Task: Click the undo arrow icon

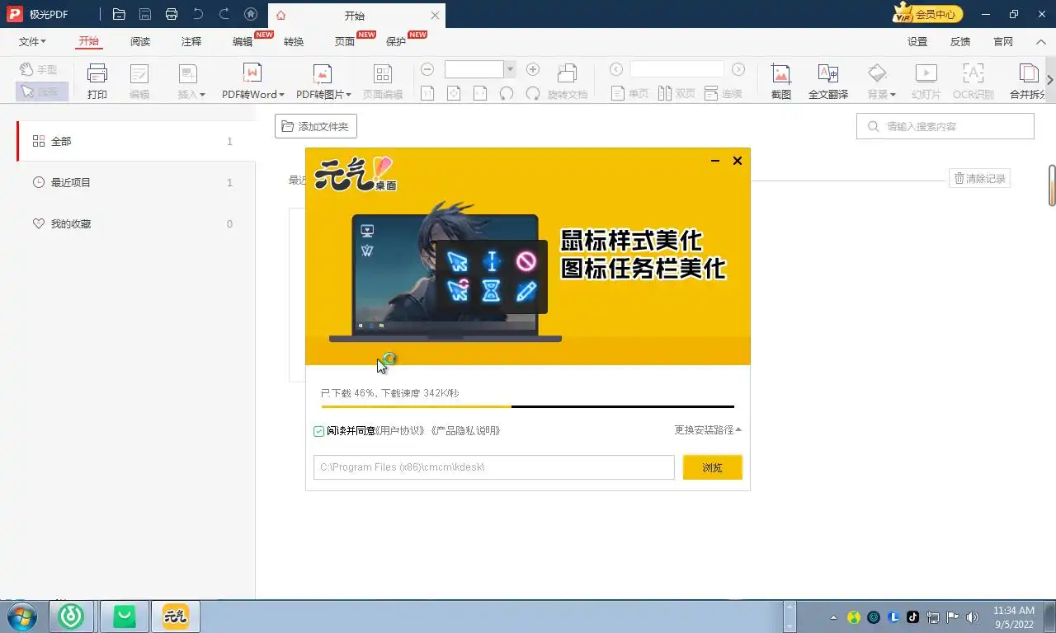Action: [x=198, y=14]
